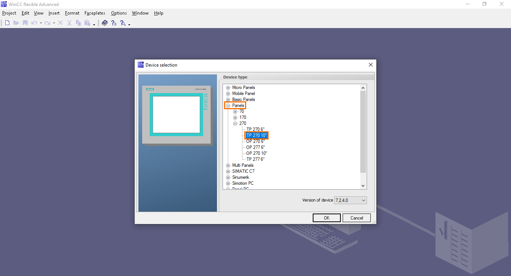Select TP 270 6" device
511x276 pixels.
(255, 129)
